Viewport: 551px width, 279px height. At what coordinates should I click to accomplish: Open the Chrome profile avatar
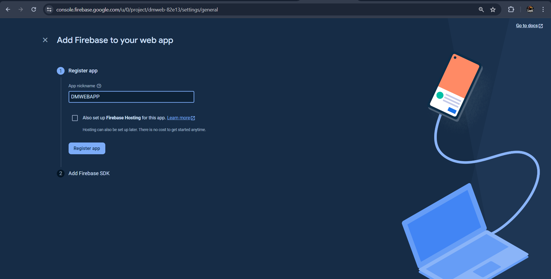coord(530,9)
